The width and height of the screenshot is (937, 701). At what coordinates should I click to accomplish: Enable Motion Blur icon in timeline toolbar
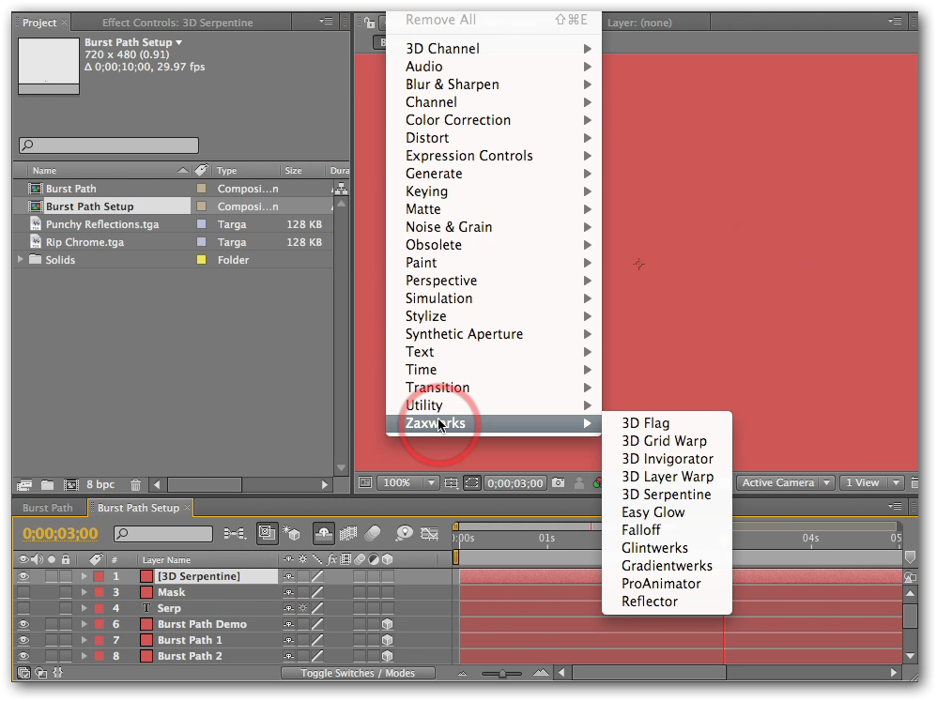click(373, 533)
